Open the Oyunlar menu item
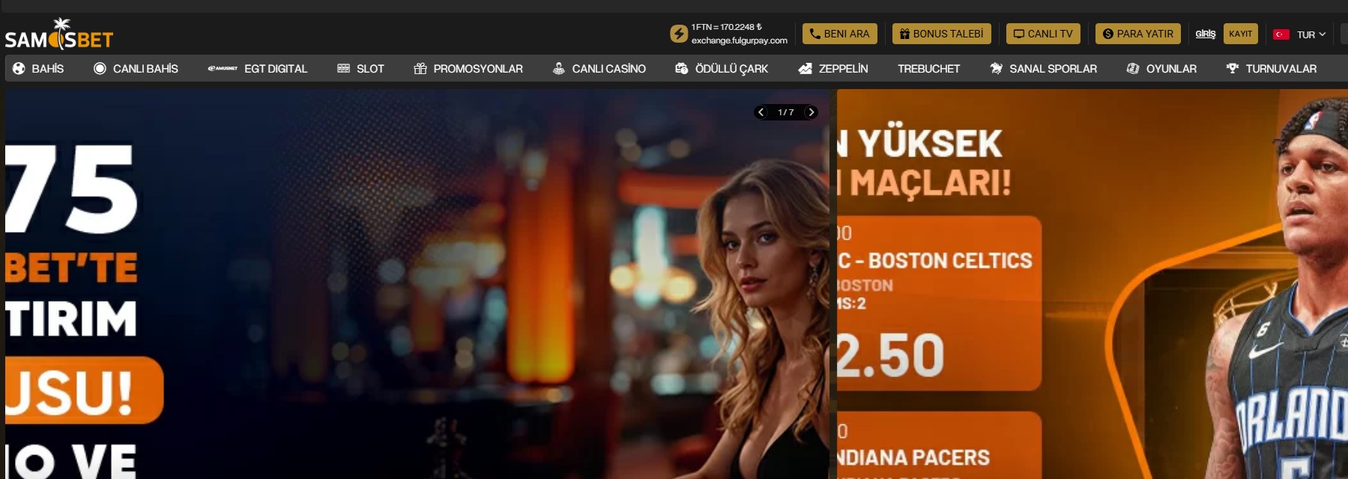The image size is (1348, 479). [x=1161, y=68]
